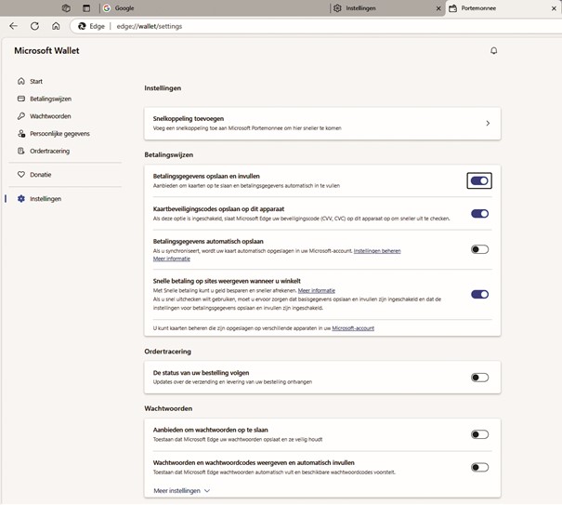The width and height of the screenshot is (562, 505).
Task: Go to home page icon
Action: coord(56,26)
